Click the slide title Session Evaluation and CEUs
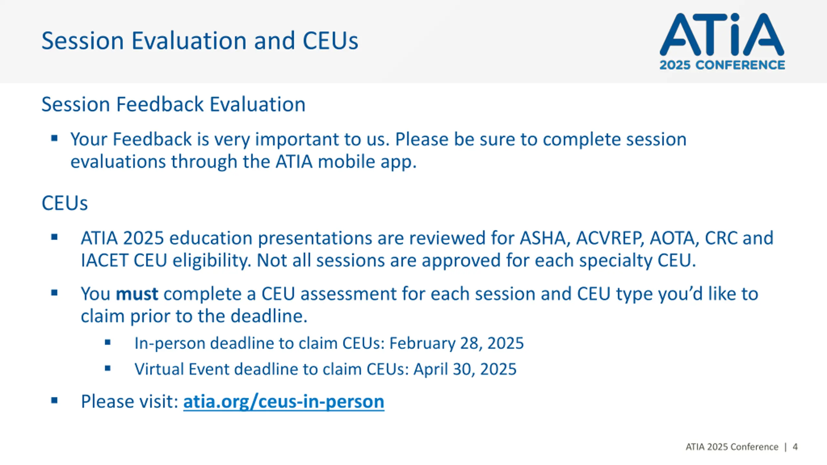Image resolution: width=827 pixels, height=465 pixels. click(x=200, y=41)
